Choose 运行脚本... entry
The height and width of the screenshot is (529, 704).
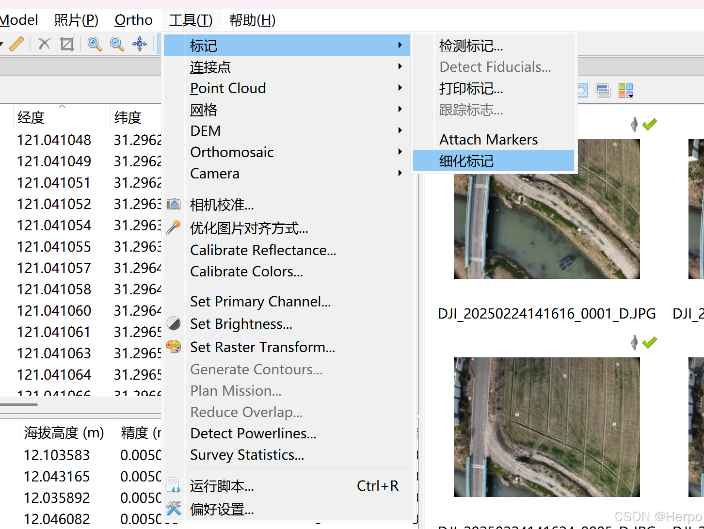[x=288, y=485]
